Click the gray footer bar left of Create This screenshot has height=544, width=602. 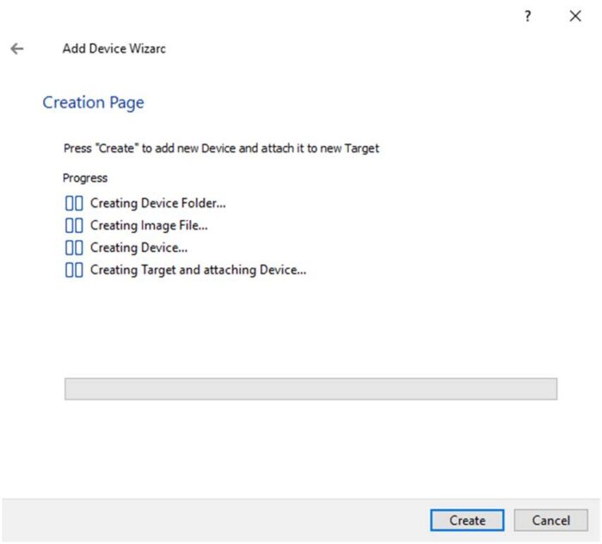[x=215, y=520]
